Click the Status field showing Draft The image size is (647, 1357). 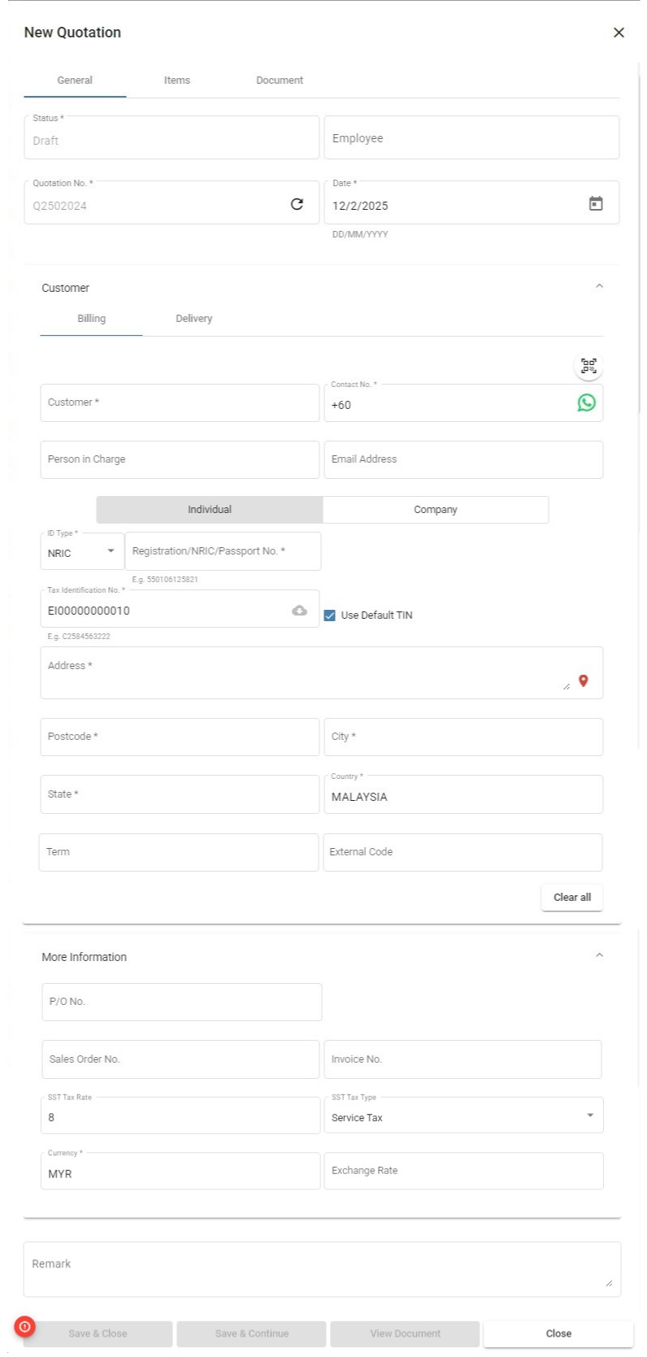point(172,138)
